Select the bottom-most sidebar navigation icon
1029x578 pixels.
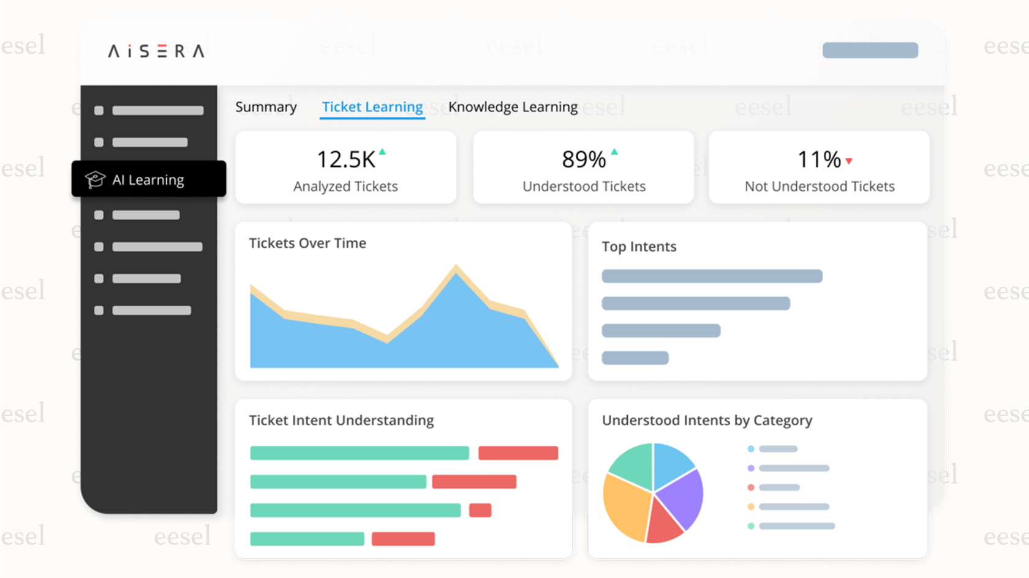[x=98, y=310]
